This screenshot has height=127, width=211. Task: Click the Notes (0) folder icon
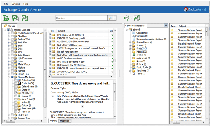(19, 102)
